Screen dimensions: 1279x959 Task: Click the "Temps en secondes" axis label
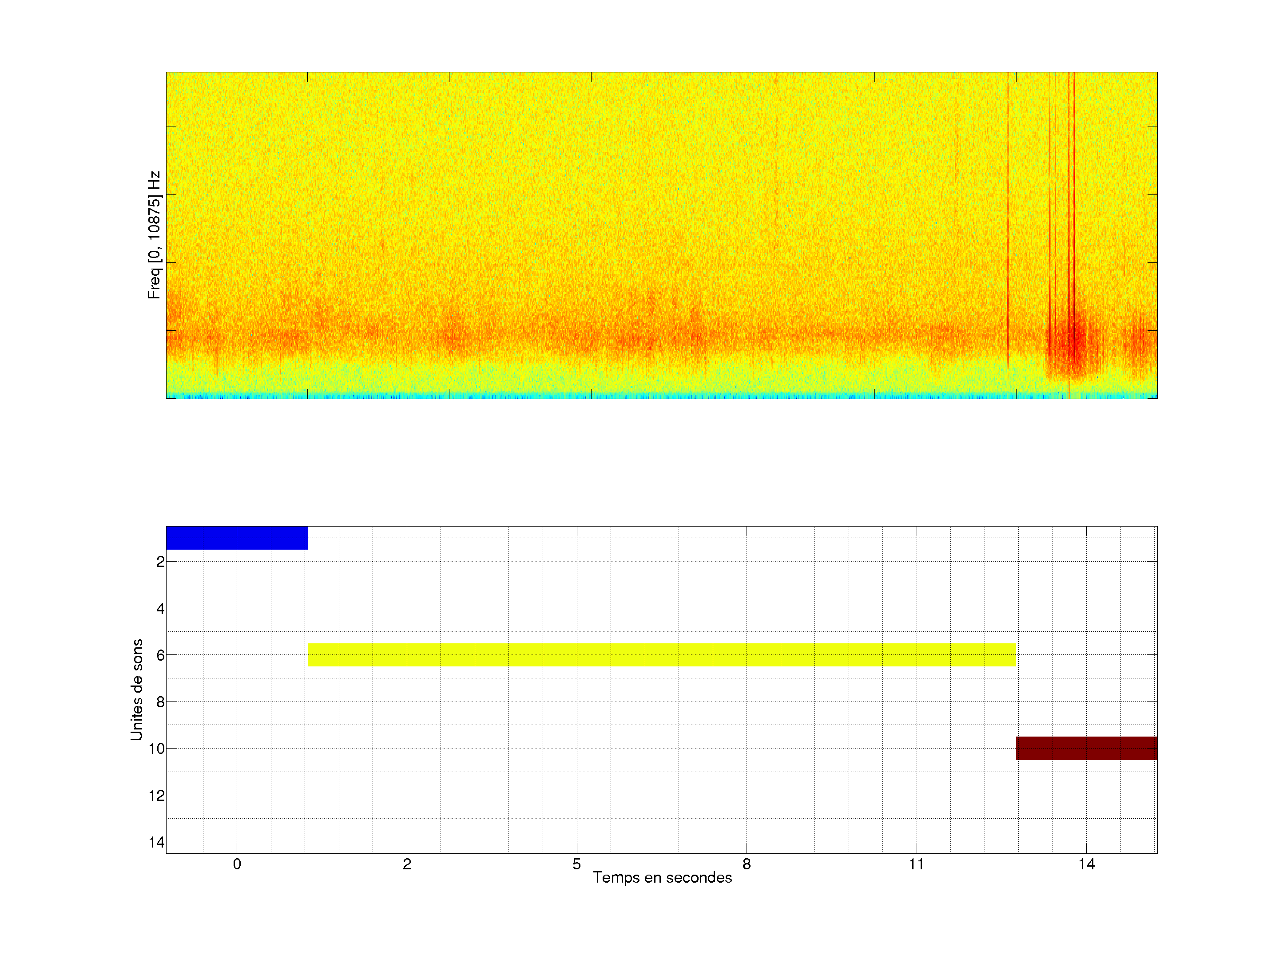[662, 877]
